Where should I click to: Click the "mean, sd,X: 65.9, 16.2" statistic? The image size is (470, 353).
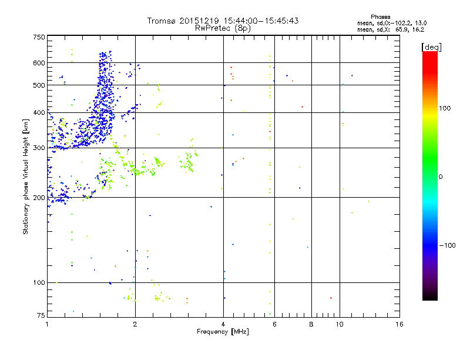391,29
